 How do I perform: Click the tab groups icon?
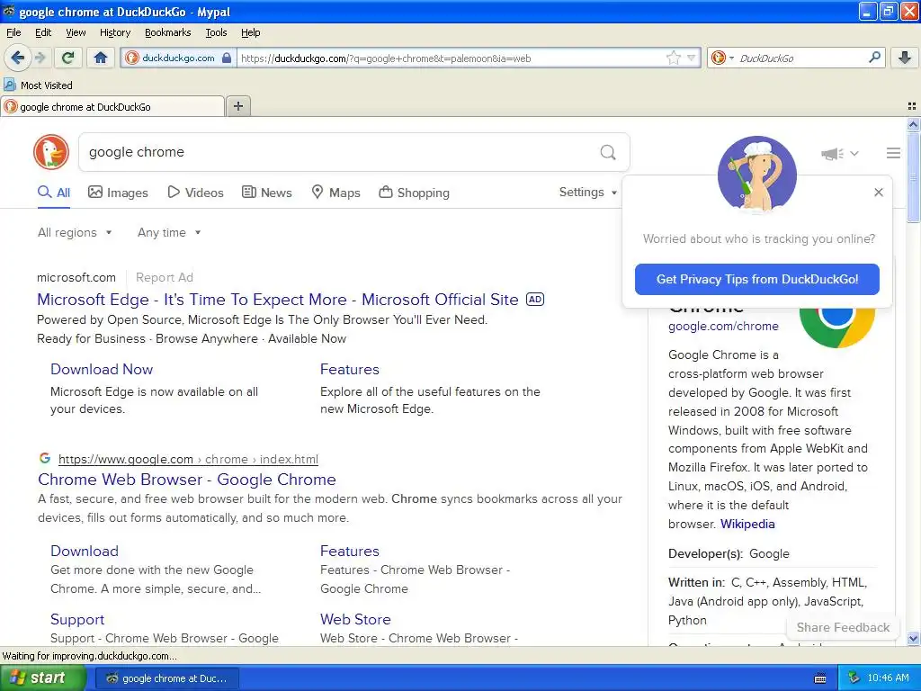(x=912, y=106)
